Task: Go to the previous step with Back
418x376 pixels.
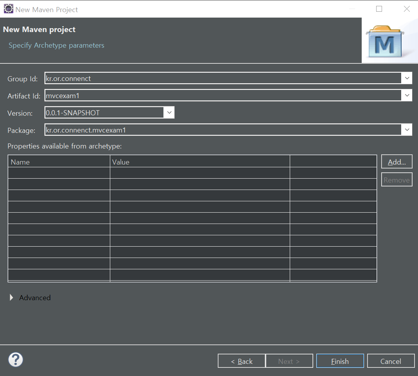Action: point(242,361)
